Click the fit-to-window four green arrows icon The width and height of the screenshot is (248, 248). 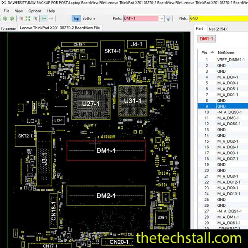coord(28,19)
